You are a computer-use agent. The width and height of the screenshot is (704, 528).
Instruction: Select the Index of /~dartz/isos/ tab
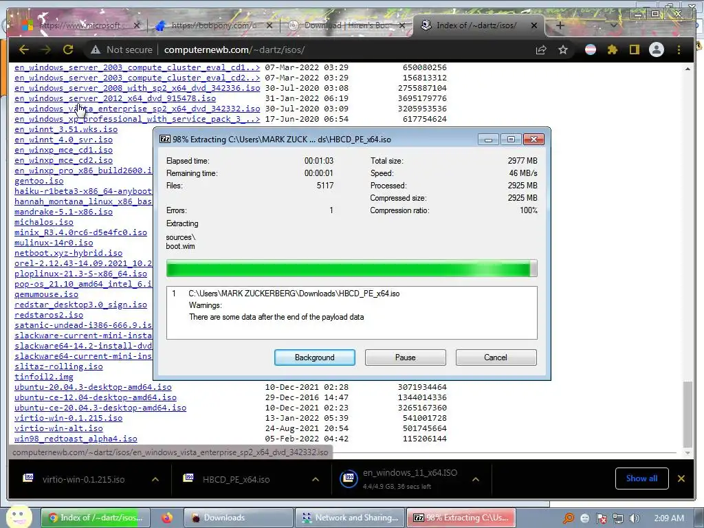tap(477, 25)
